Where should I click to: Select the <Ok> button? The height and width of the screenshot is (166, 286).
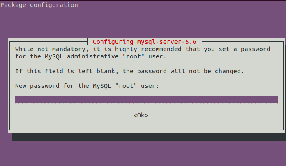tap(141, 115)
